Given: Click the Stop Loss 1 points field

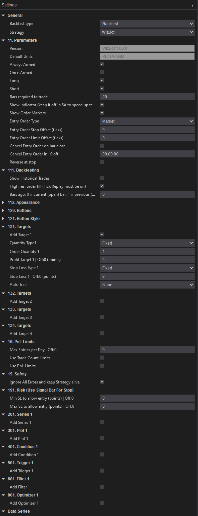Looking at the screenshot, I should point(147,277).
